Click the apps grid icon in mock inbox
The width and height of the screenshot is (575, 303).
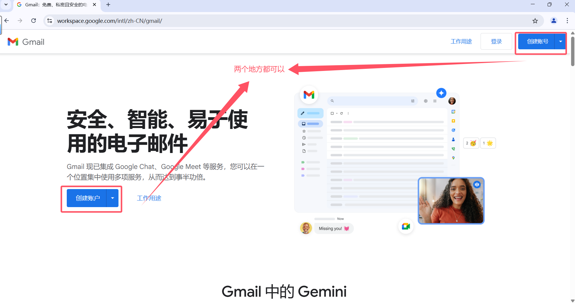(x=435, y=101)
